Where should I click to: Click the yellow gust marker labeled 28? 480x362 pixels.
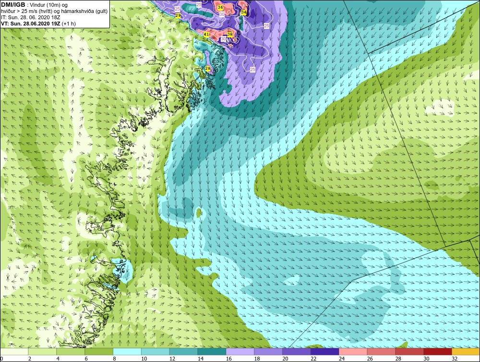(207, 69)
